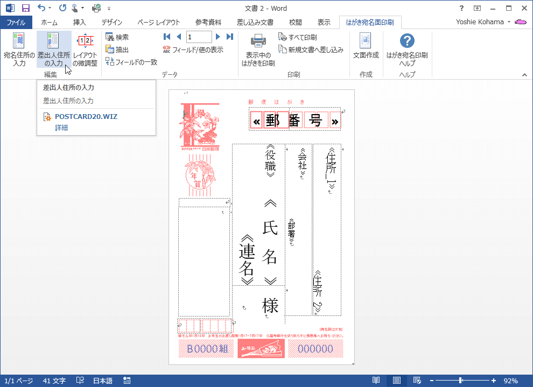Click the pink user avatar icon
Viewport: 533px width, 387px height.
(521, 22)
